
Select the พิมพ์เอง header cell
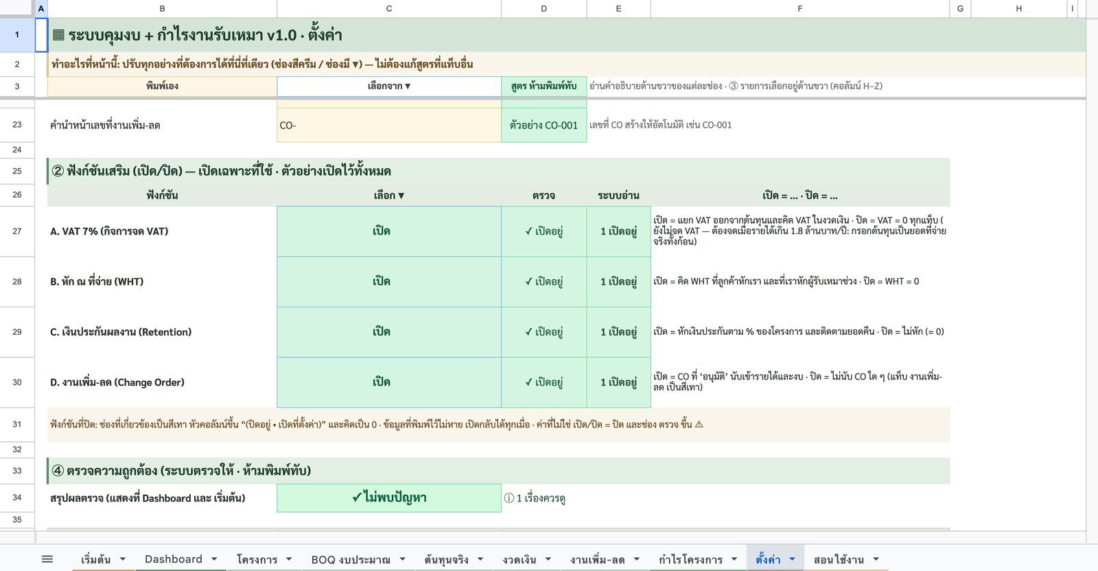[162, 86]
